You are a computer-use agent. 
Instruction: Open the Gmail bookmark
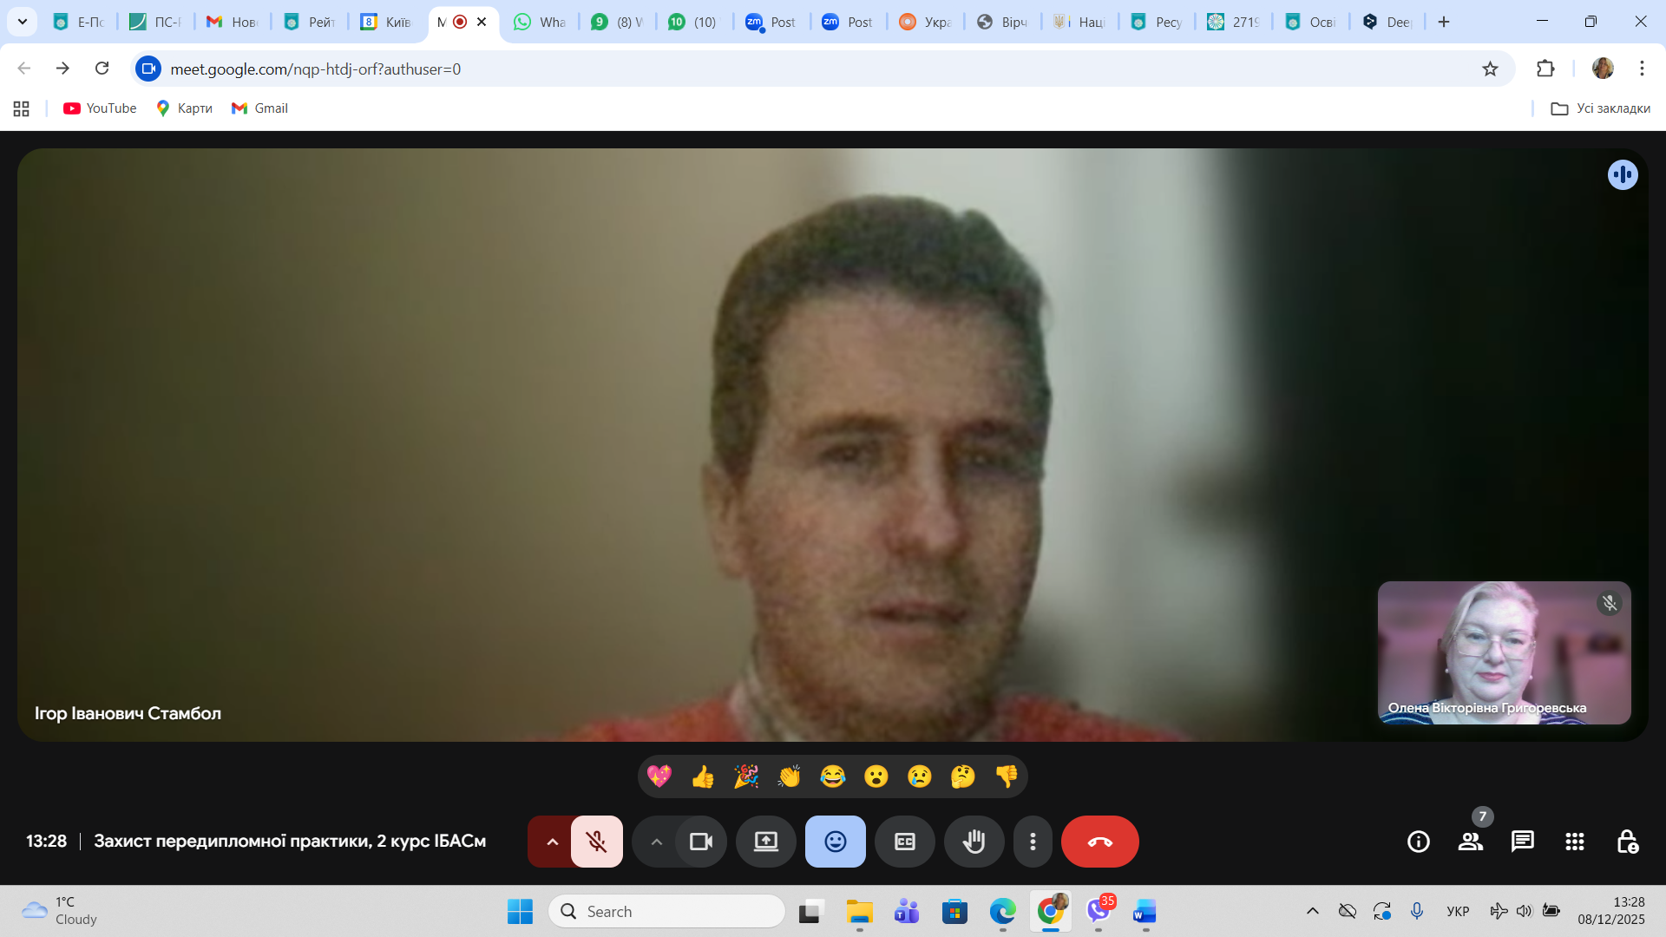coord(259,108)
